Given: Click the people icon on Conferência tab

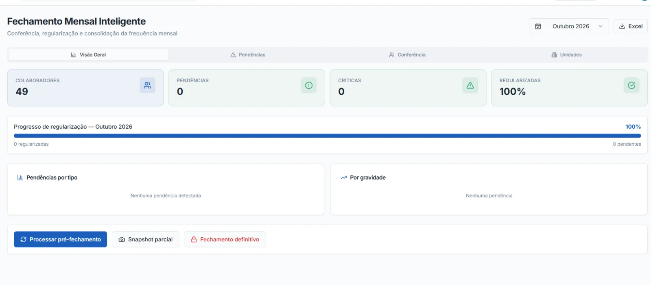Looking at the screenshot, I should pos(392,55).
